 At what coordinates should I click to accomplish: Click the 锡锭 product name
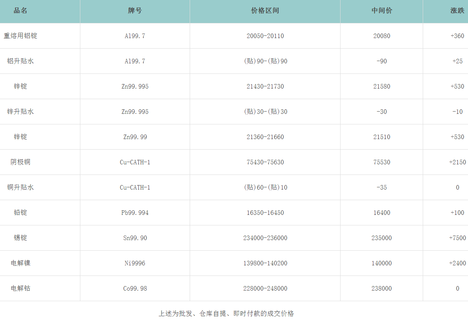point(20,238)
